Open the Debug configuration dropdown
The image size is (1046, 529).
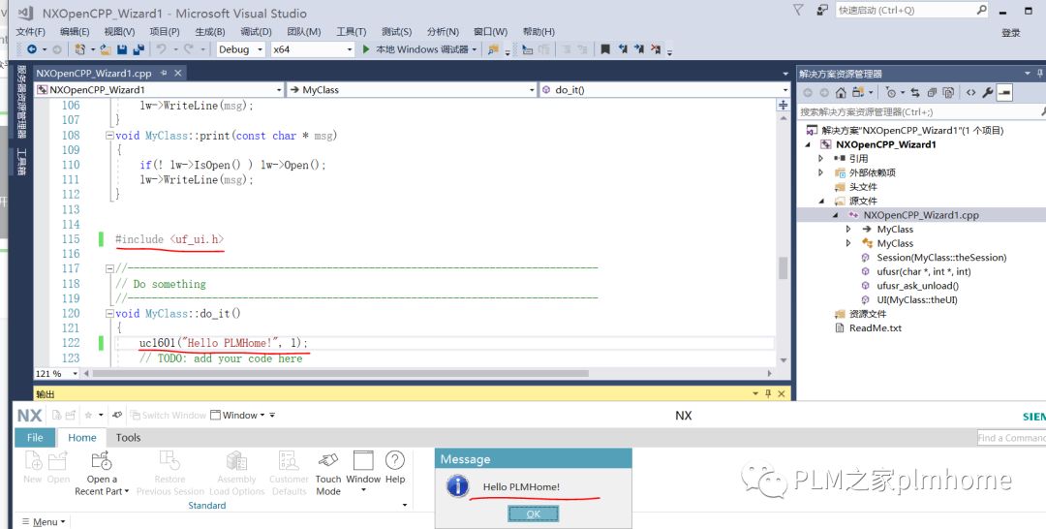[241, 49]
